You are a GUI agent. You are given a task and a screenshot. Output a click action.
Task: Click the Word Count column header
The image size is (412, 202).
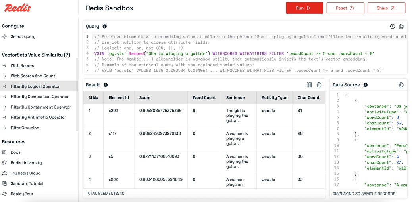tap(204, 97)
